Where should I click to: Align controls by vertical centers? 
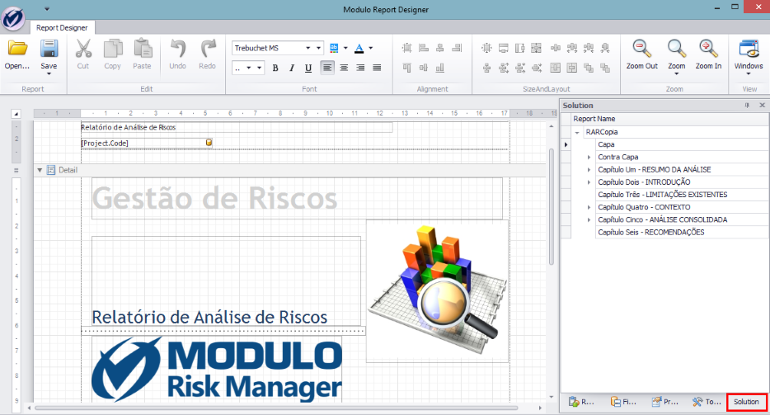point(440,48)
